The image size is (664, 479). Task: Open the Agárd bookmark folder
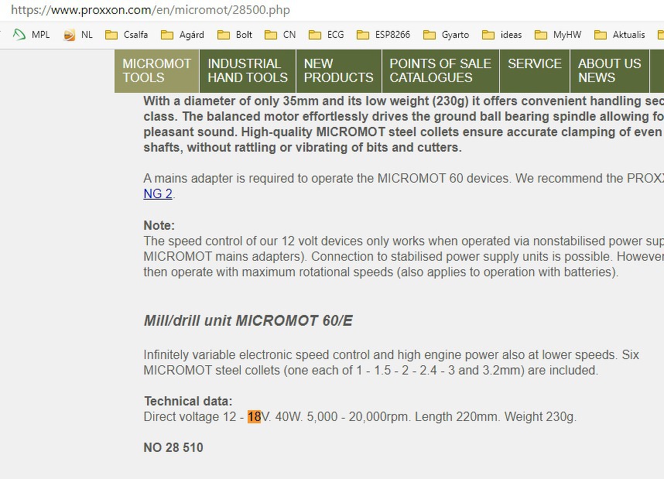[183, 35]
